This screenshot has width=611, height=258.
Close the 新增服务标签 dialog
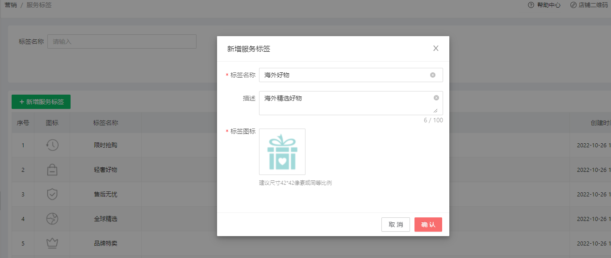click(x=435, y=48)
